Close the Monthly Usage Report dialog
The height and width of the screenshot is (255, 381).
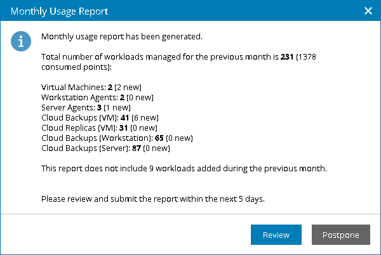368,11
